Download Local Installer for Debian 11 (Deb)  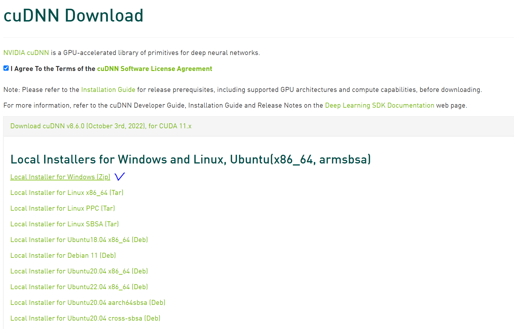pyautogui.click(x=63, y=255)
